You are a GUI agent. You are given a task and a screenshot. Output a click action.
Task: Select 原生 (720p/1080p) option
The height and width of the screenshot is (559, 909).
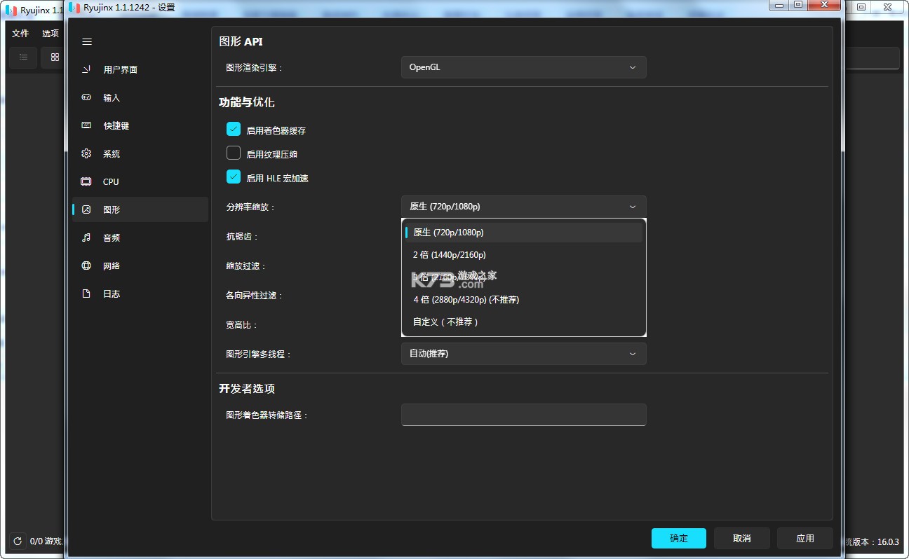coord(524,232)
